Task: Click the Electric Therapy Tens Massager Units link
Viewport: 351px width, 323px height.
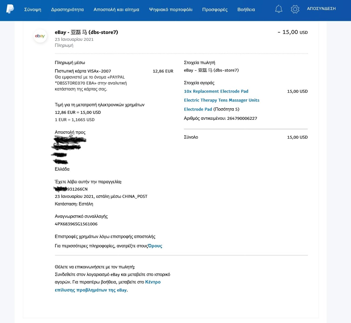Action: coord(222,100)
